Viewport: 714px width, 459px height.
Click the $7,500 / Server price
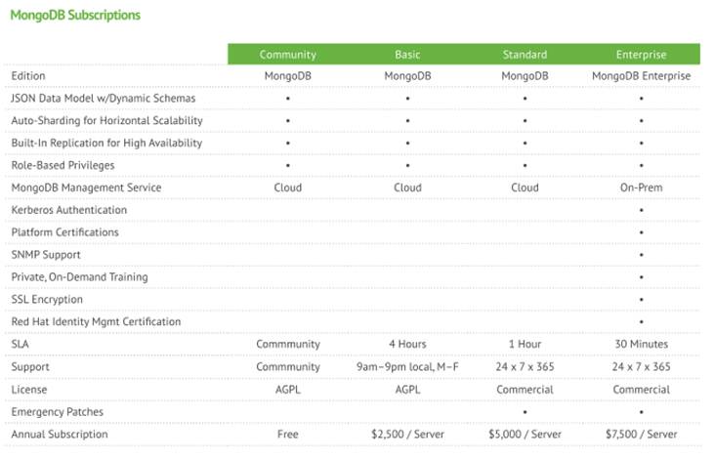[641, 435]
